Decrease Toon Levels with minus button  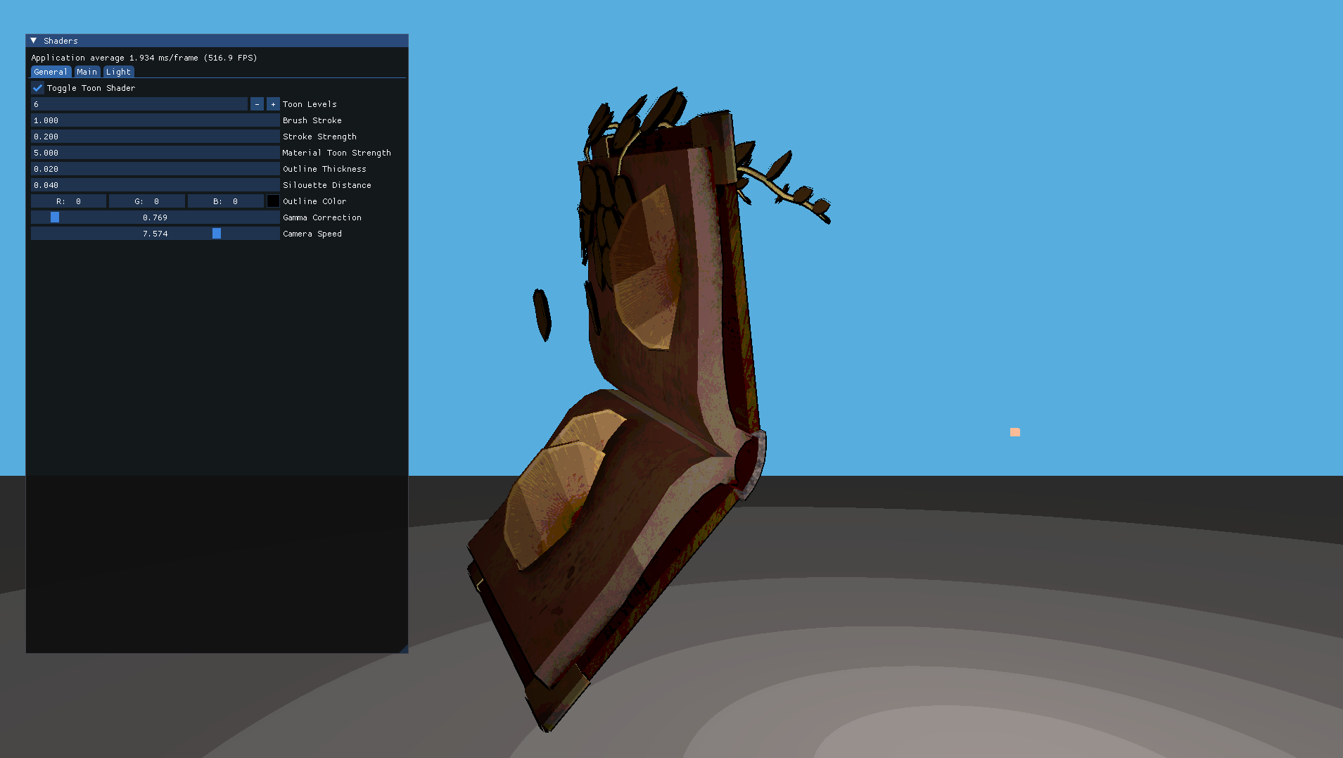(x=257, y=104)
